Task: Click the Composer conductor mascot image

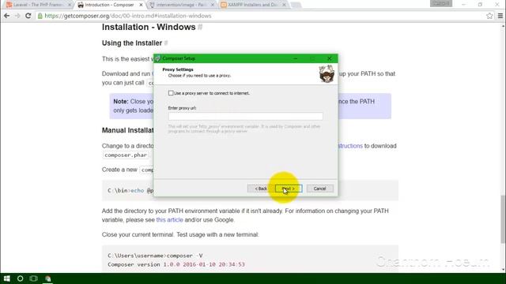Action: coord(327,73)
